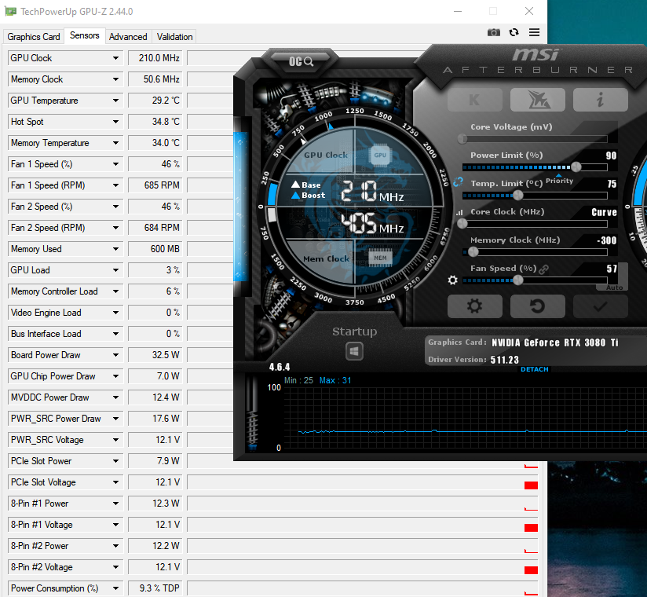Click the Afterburner jet logo button
647x597 pixels.
coord(538,100)
